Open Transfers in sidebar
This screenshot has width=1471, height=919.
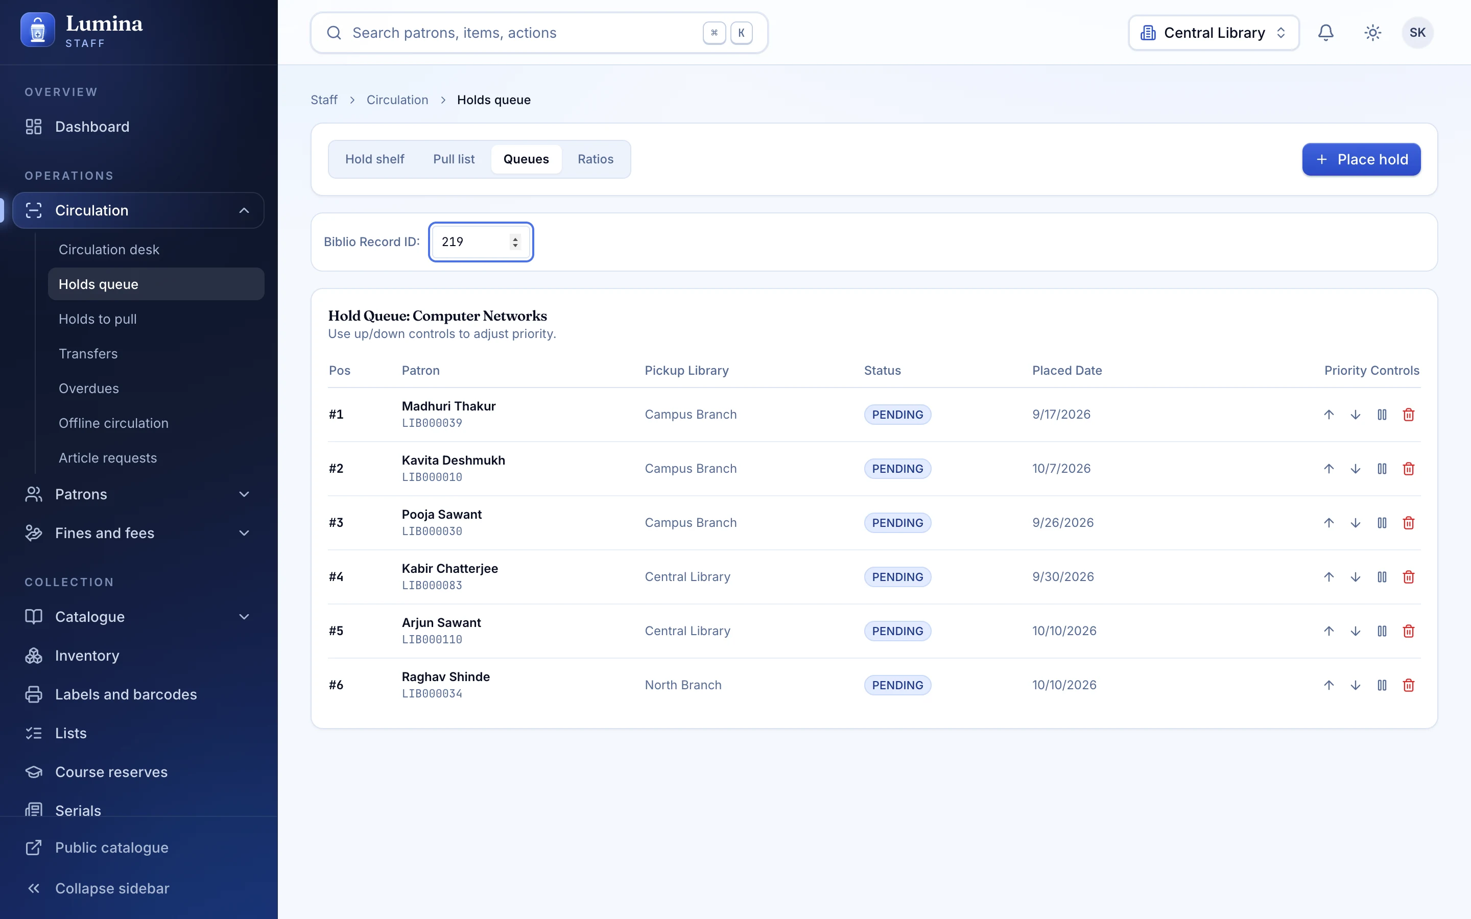pos(156,354)
